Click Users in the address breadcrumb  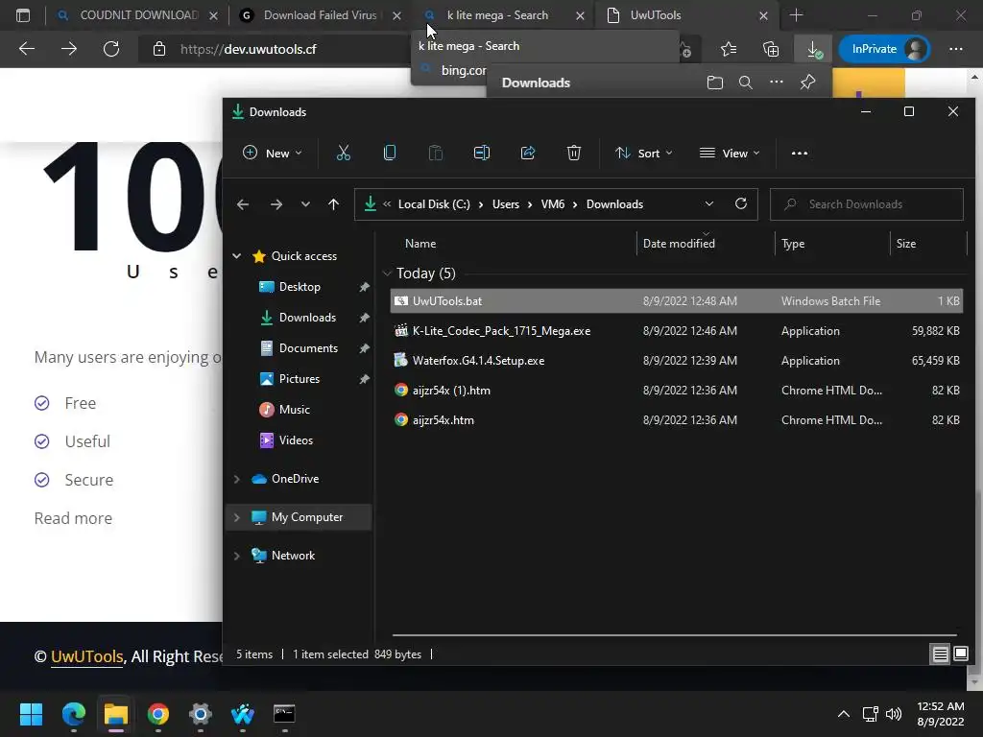click(x=505, y=204)
